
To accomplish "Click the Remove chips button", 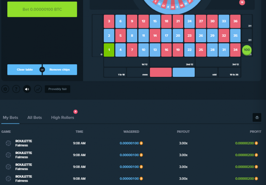I will (60, 70).
